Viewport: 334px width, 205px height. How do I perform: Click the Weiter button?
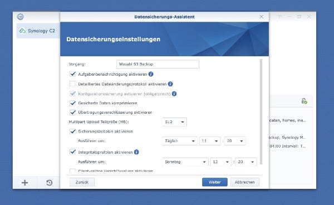(x=215, y=182)
